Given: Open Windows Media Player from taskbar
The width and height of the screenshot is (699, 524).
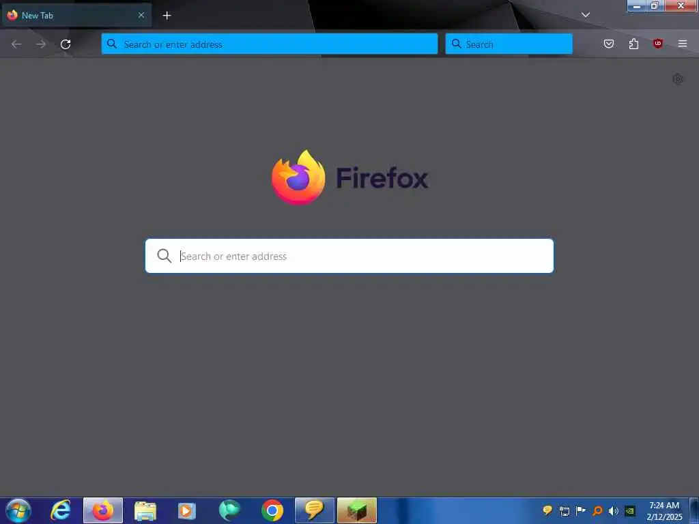Looking at the screenshot, I should [187, 510].
